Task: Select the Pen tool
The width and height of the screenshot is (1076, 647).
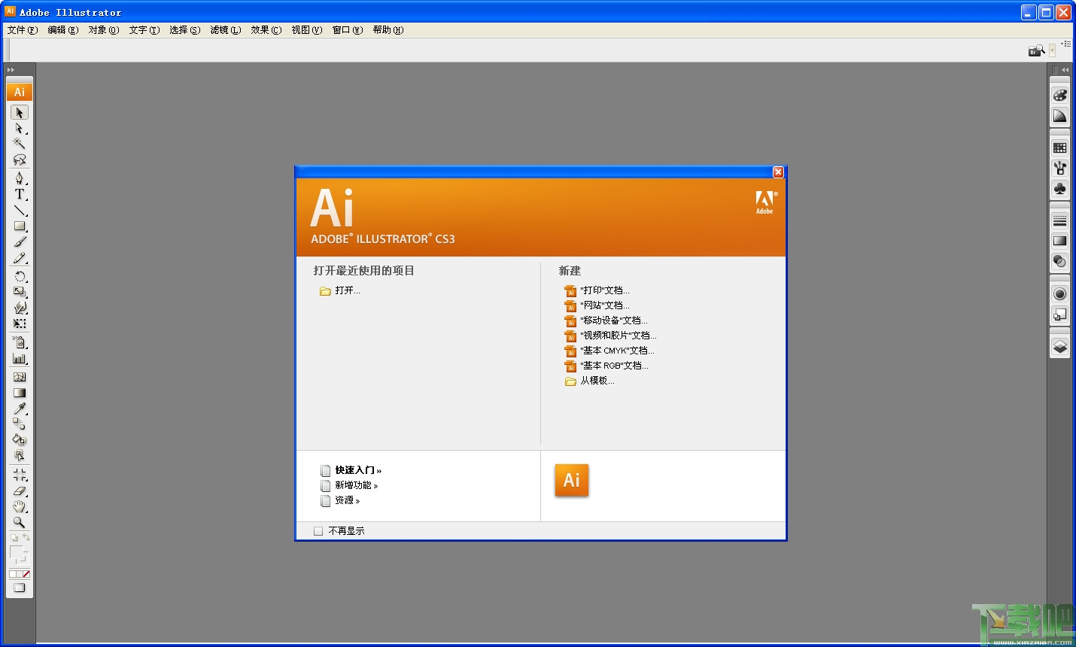Action: tap(20, 178)
